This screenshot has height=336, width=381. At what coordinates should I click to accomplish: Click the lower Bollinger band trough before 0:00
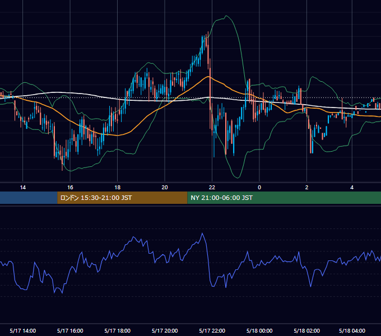(238, 178)
